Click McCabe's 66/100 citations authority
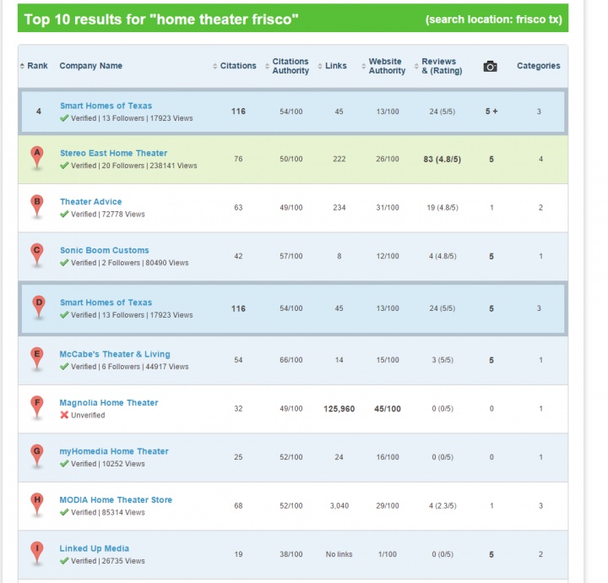The image size is (608, 583). pyautogui.click(x=291, y=360)
